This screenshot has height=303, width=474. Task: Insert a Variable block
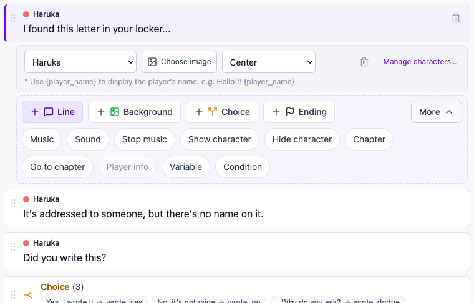(x=186, y=167)
